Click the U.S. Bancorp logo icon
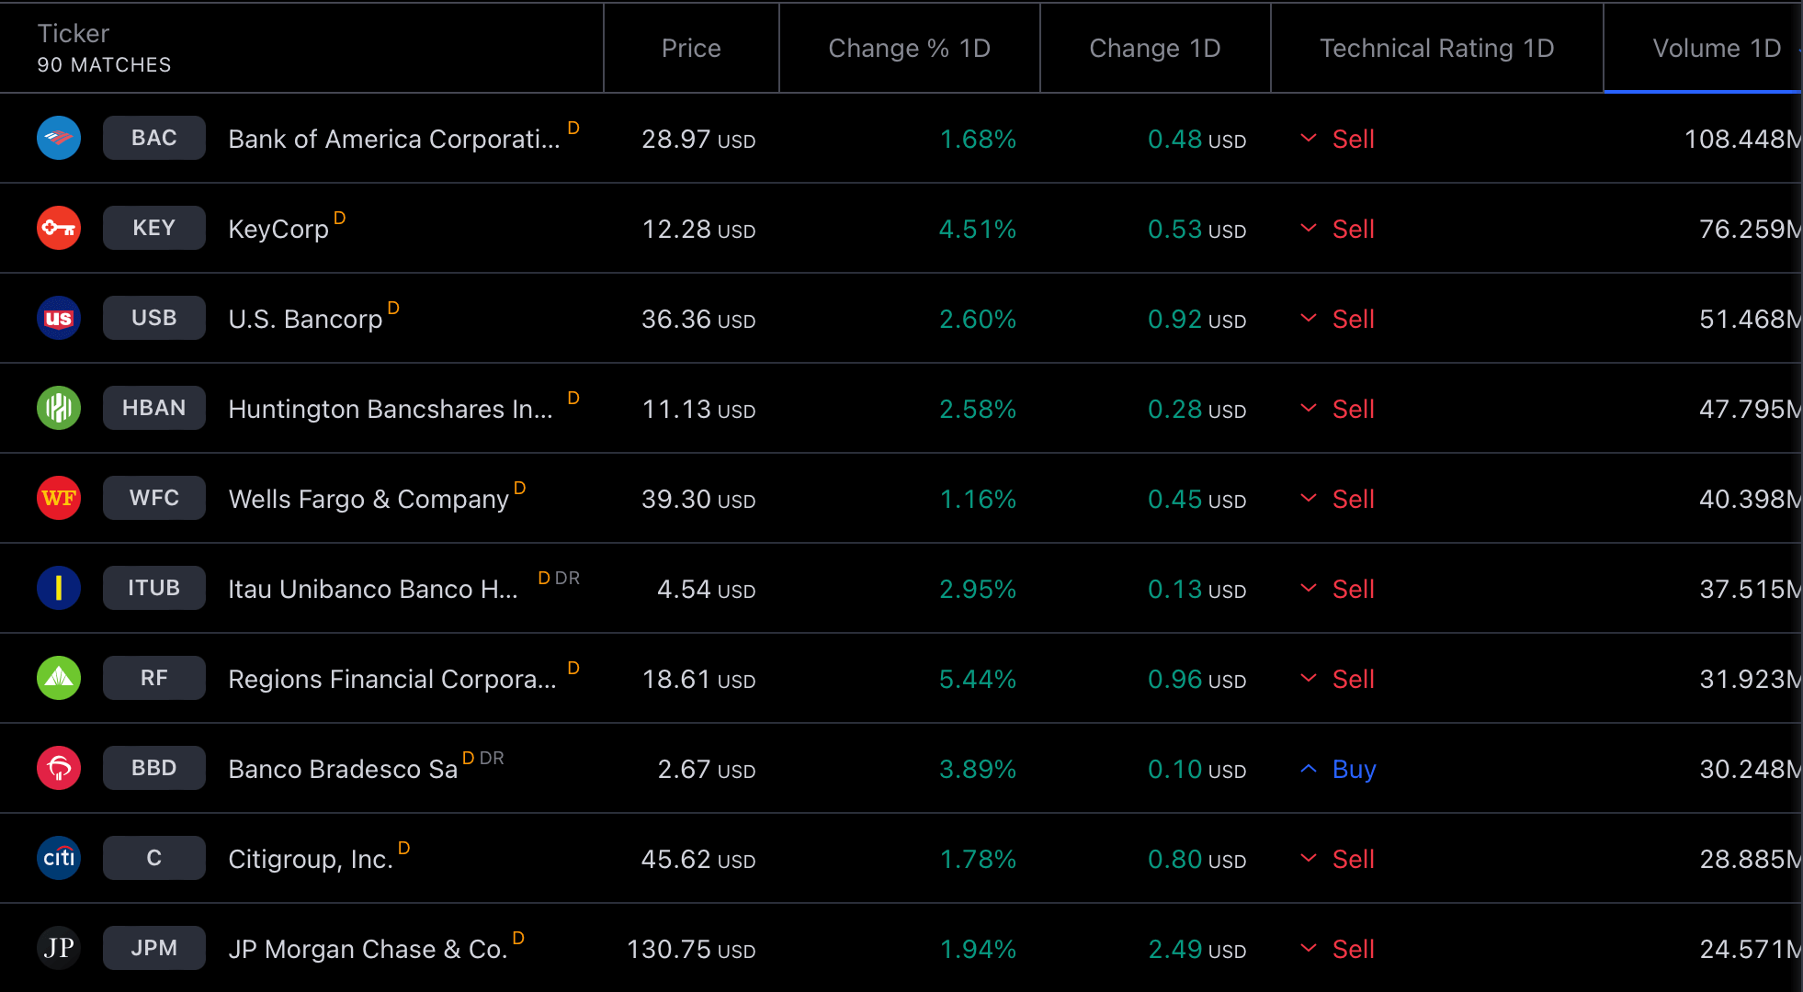Image resolution: width=1803 pixels, height=992 pixels. pyautogui.click(x=59, y=318)
